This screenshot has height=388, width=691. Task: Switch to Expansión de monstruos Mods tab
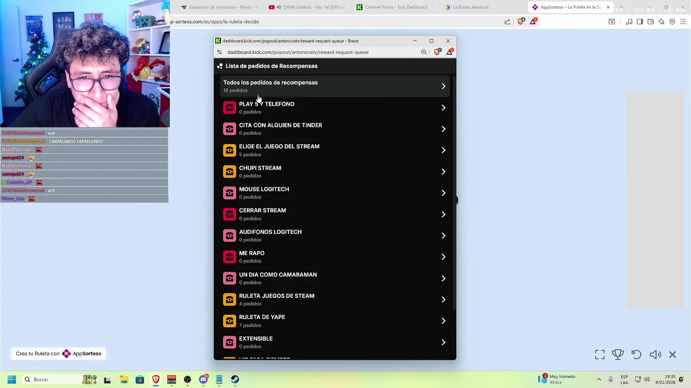click(x=220, y=7)
